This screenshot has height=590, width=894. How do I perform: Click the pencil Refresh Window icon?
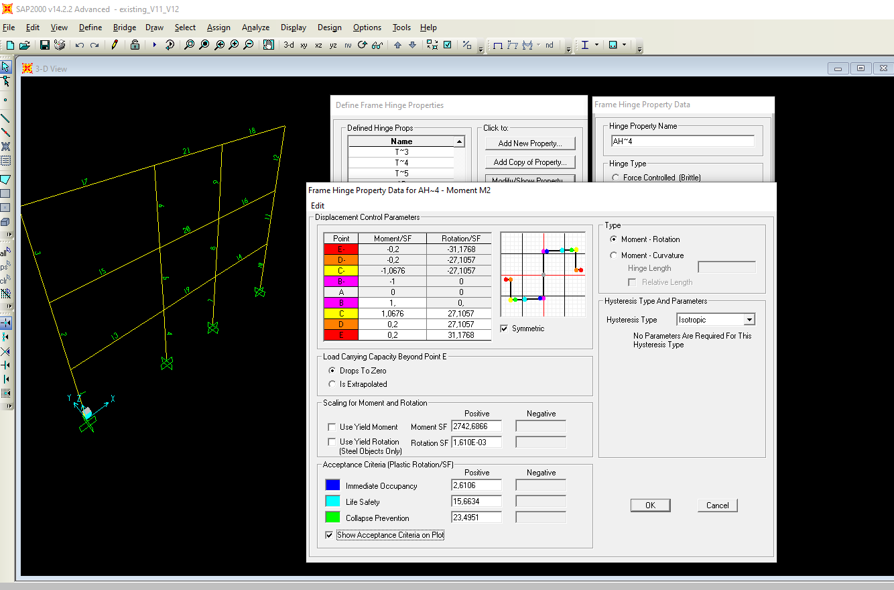pos(115,45)
